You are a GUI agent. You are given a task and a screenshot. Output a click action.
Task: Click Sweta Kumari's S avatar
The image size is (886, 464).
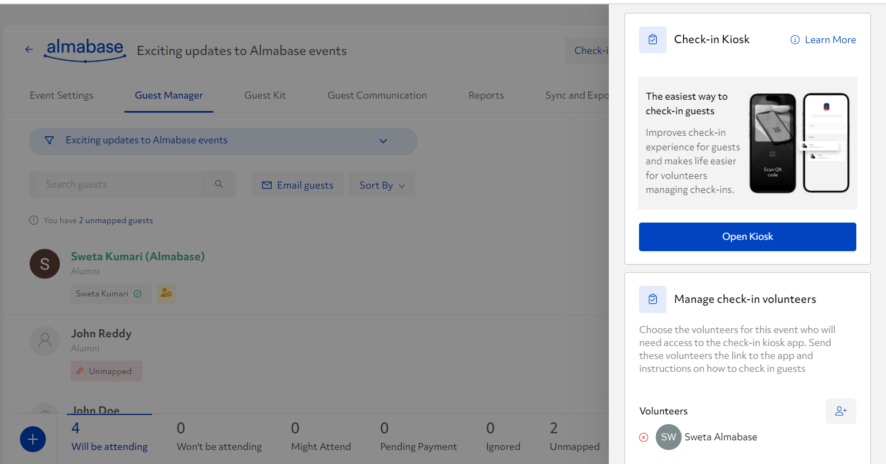(45, 264)
